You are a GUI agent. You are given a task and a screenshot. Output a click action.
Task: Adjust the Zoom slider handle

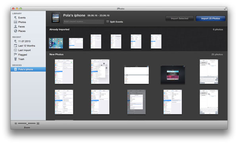[x=27, y=123]
